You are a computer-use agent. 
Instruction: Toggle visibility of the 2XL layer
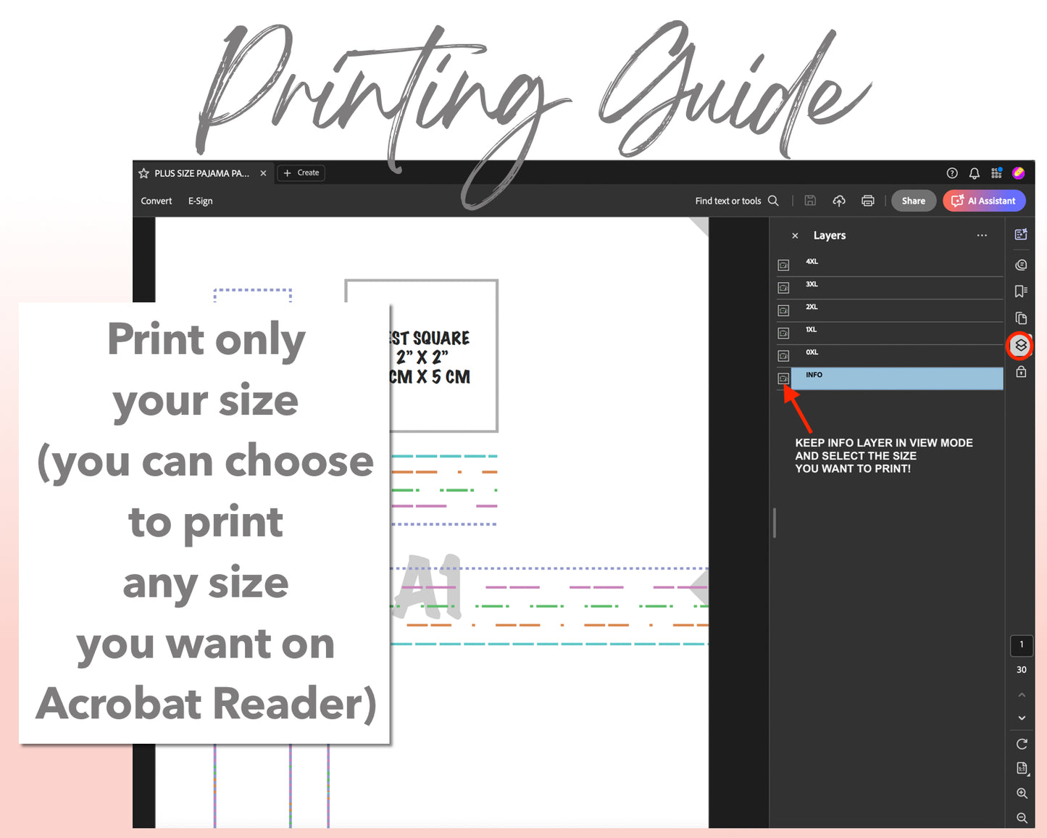pos(783,310)
